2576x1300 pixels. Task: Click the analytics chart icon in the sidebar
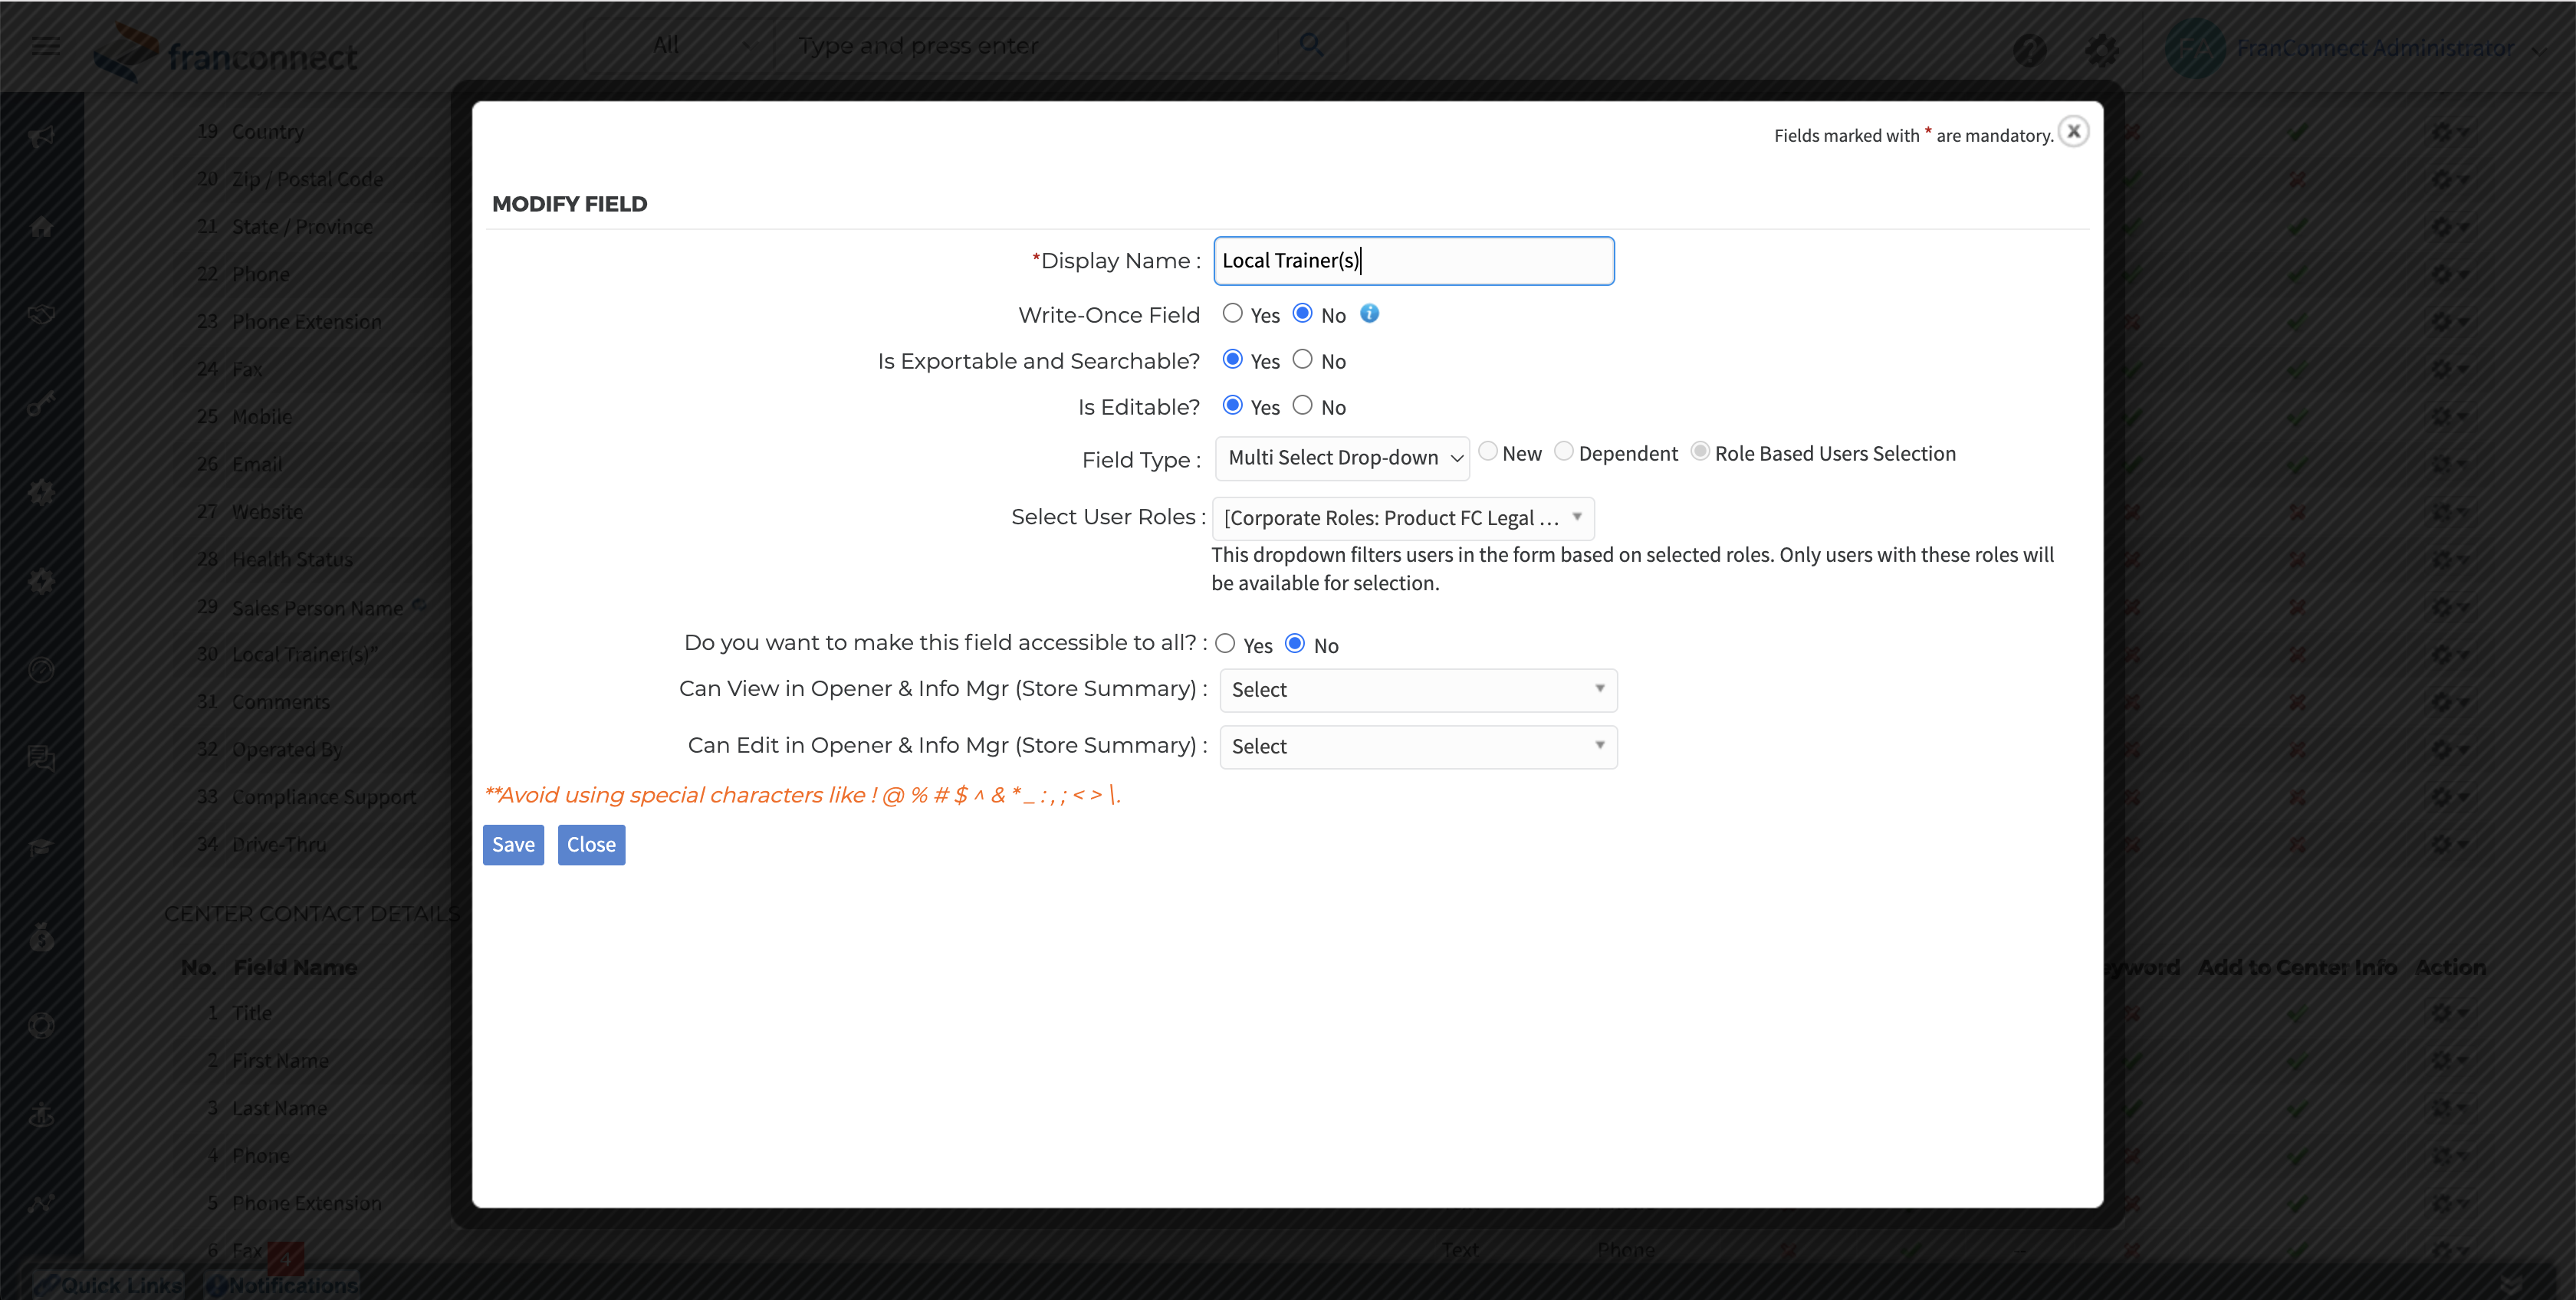coord(41,1203)
